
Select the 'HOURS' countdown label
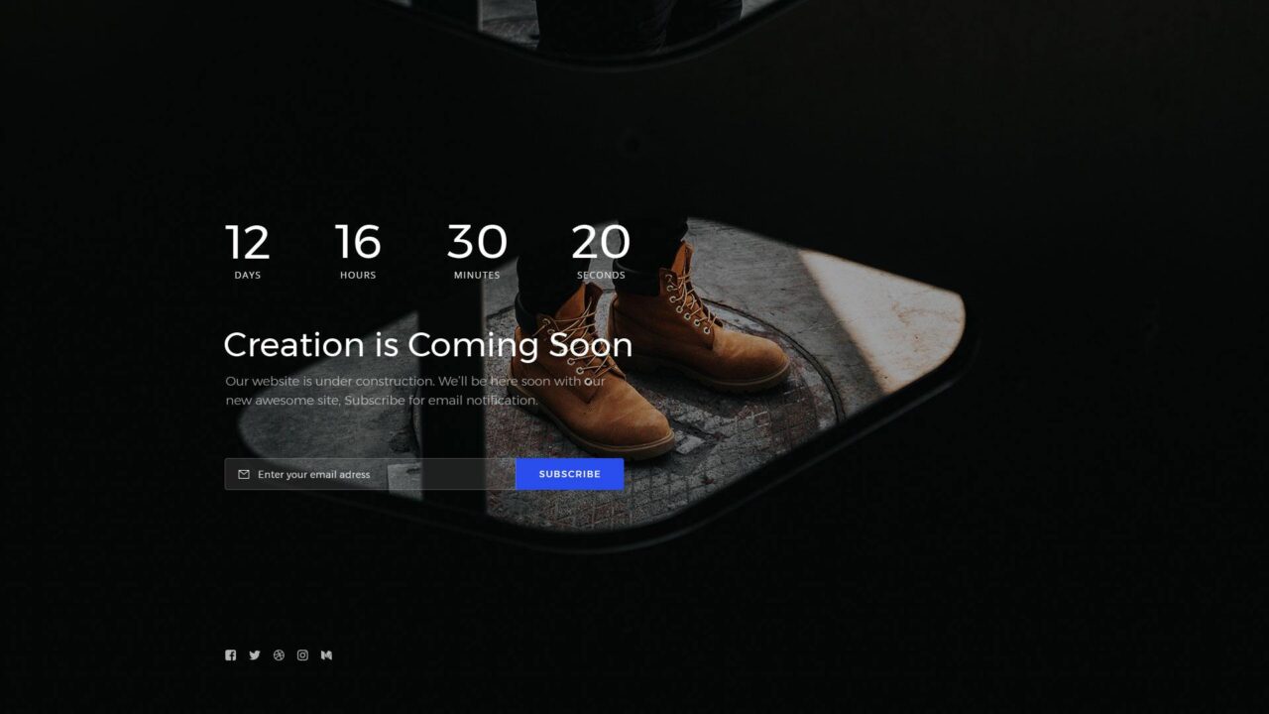[358, 276]
